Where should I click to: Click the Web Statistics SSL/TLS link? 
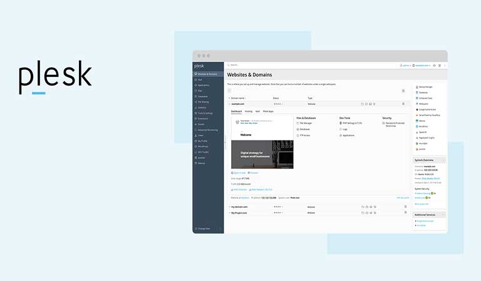click(x=261, y=190)
